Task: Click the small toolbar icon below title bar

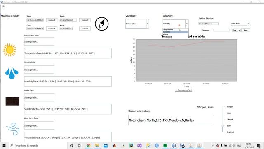Action: [x=4, y=6]
